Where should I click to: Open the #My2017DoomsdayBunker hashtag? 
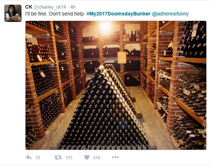tap(118, 14)
